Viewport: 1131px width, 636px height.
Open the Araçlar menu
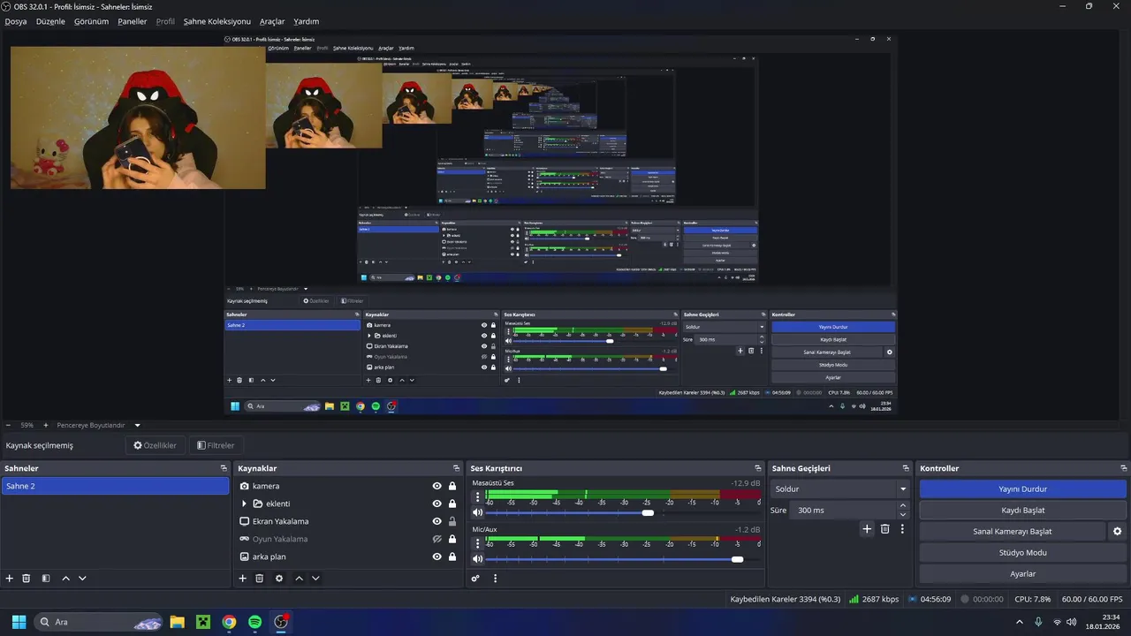272,21
